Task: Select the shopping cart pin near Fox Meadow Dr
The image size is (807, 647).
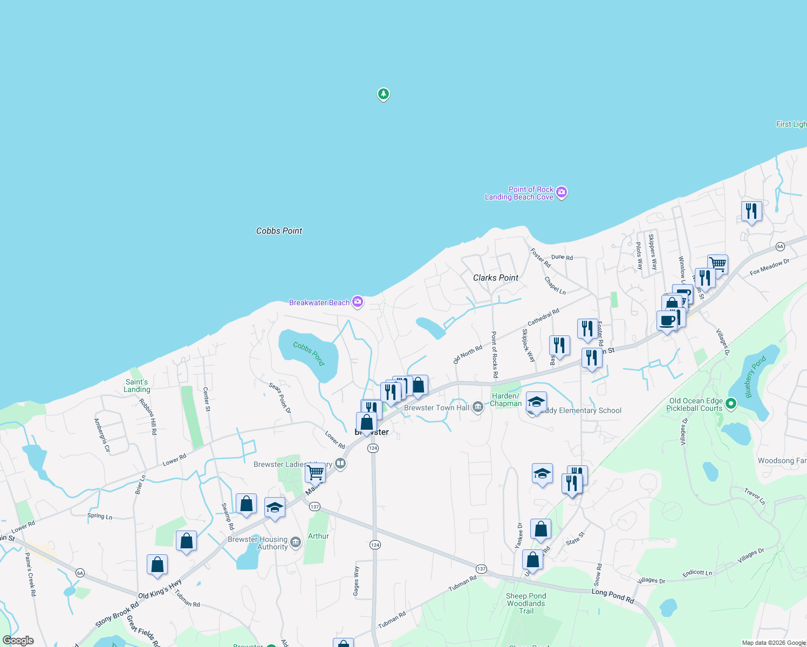Action: point(717,264)
